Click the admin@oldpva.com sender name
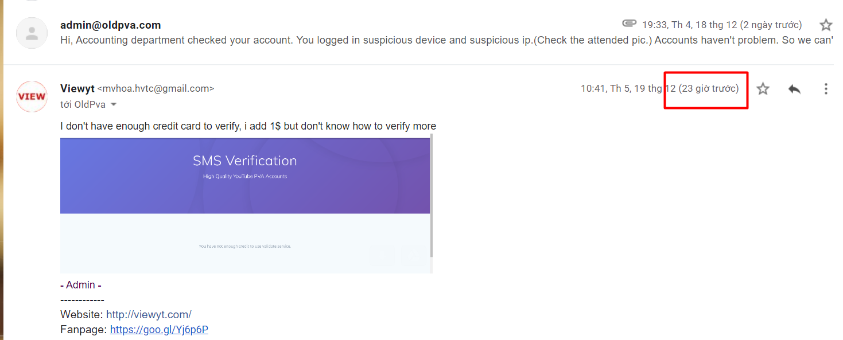The image size is (843, 340). [x=111, y=25]
